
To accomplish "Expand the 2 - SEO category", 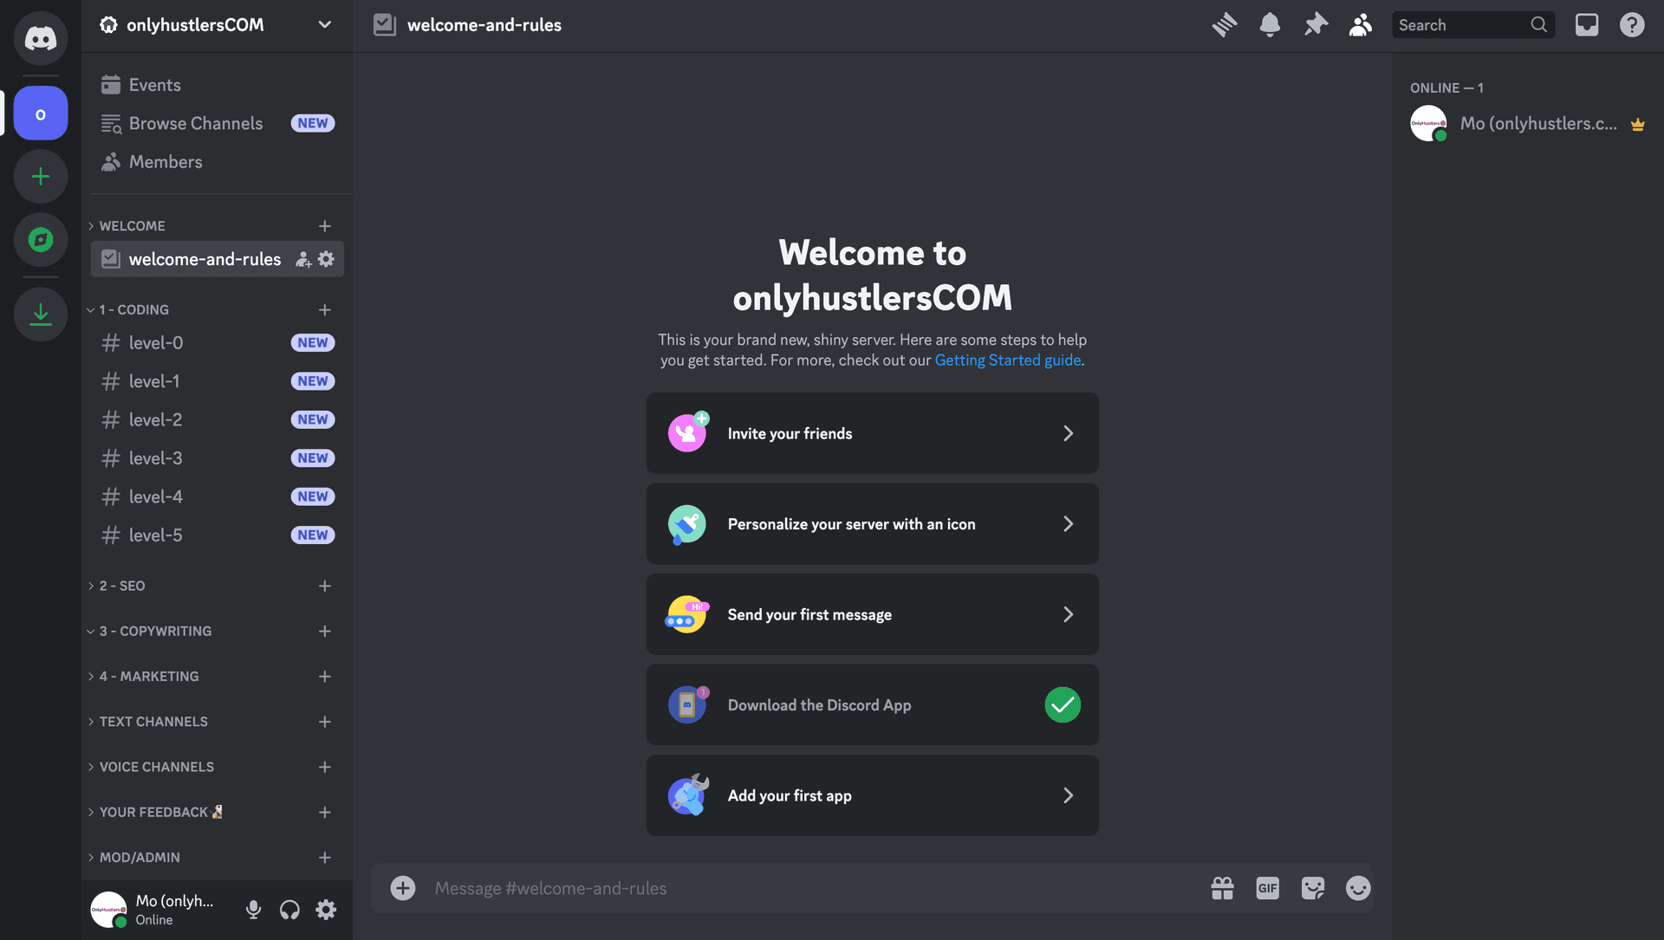I will coord(122,586).
